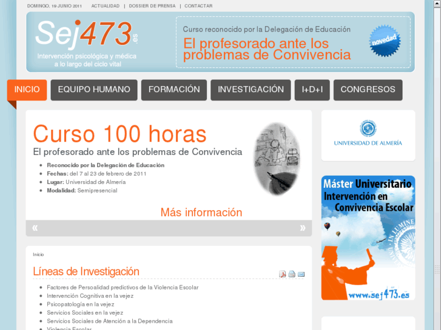Open the Máster Universitario banner image

click(x=368, y=238)
